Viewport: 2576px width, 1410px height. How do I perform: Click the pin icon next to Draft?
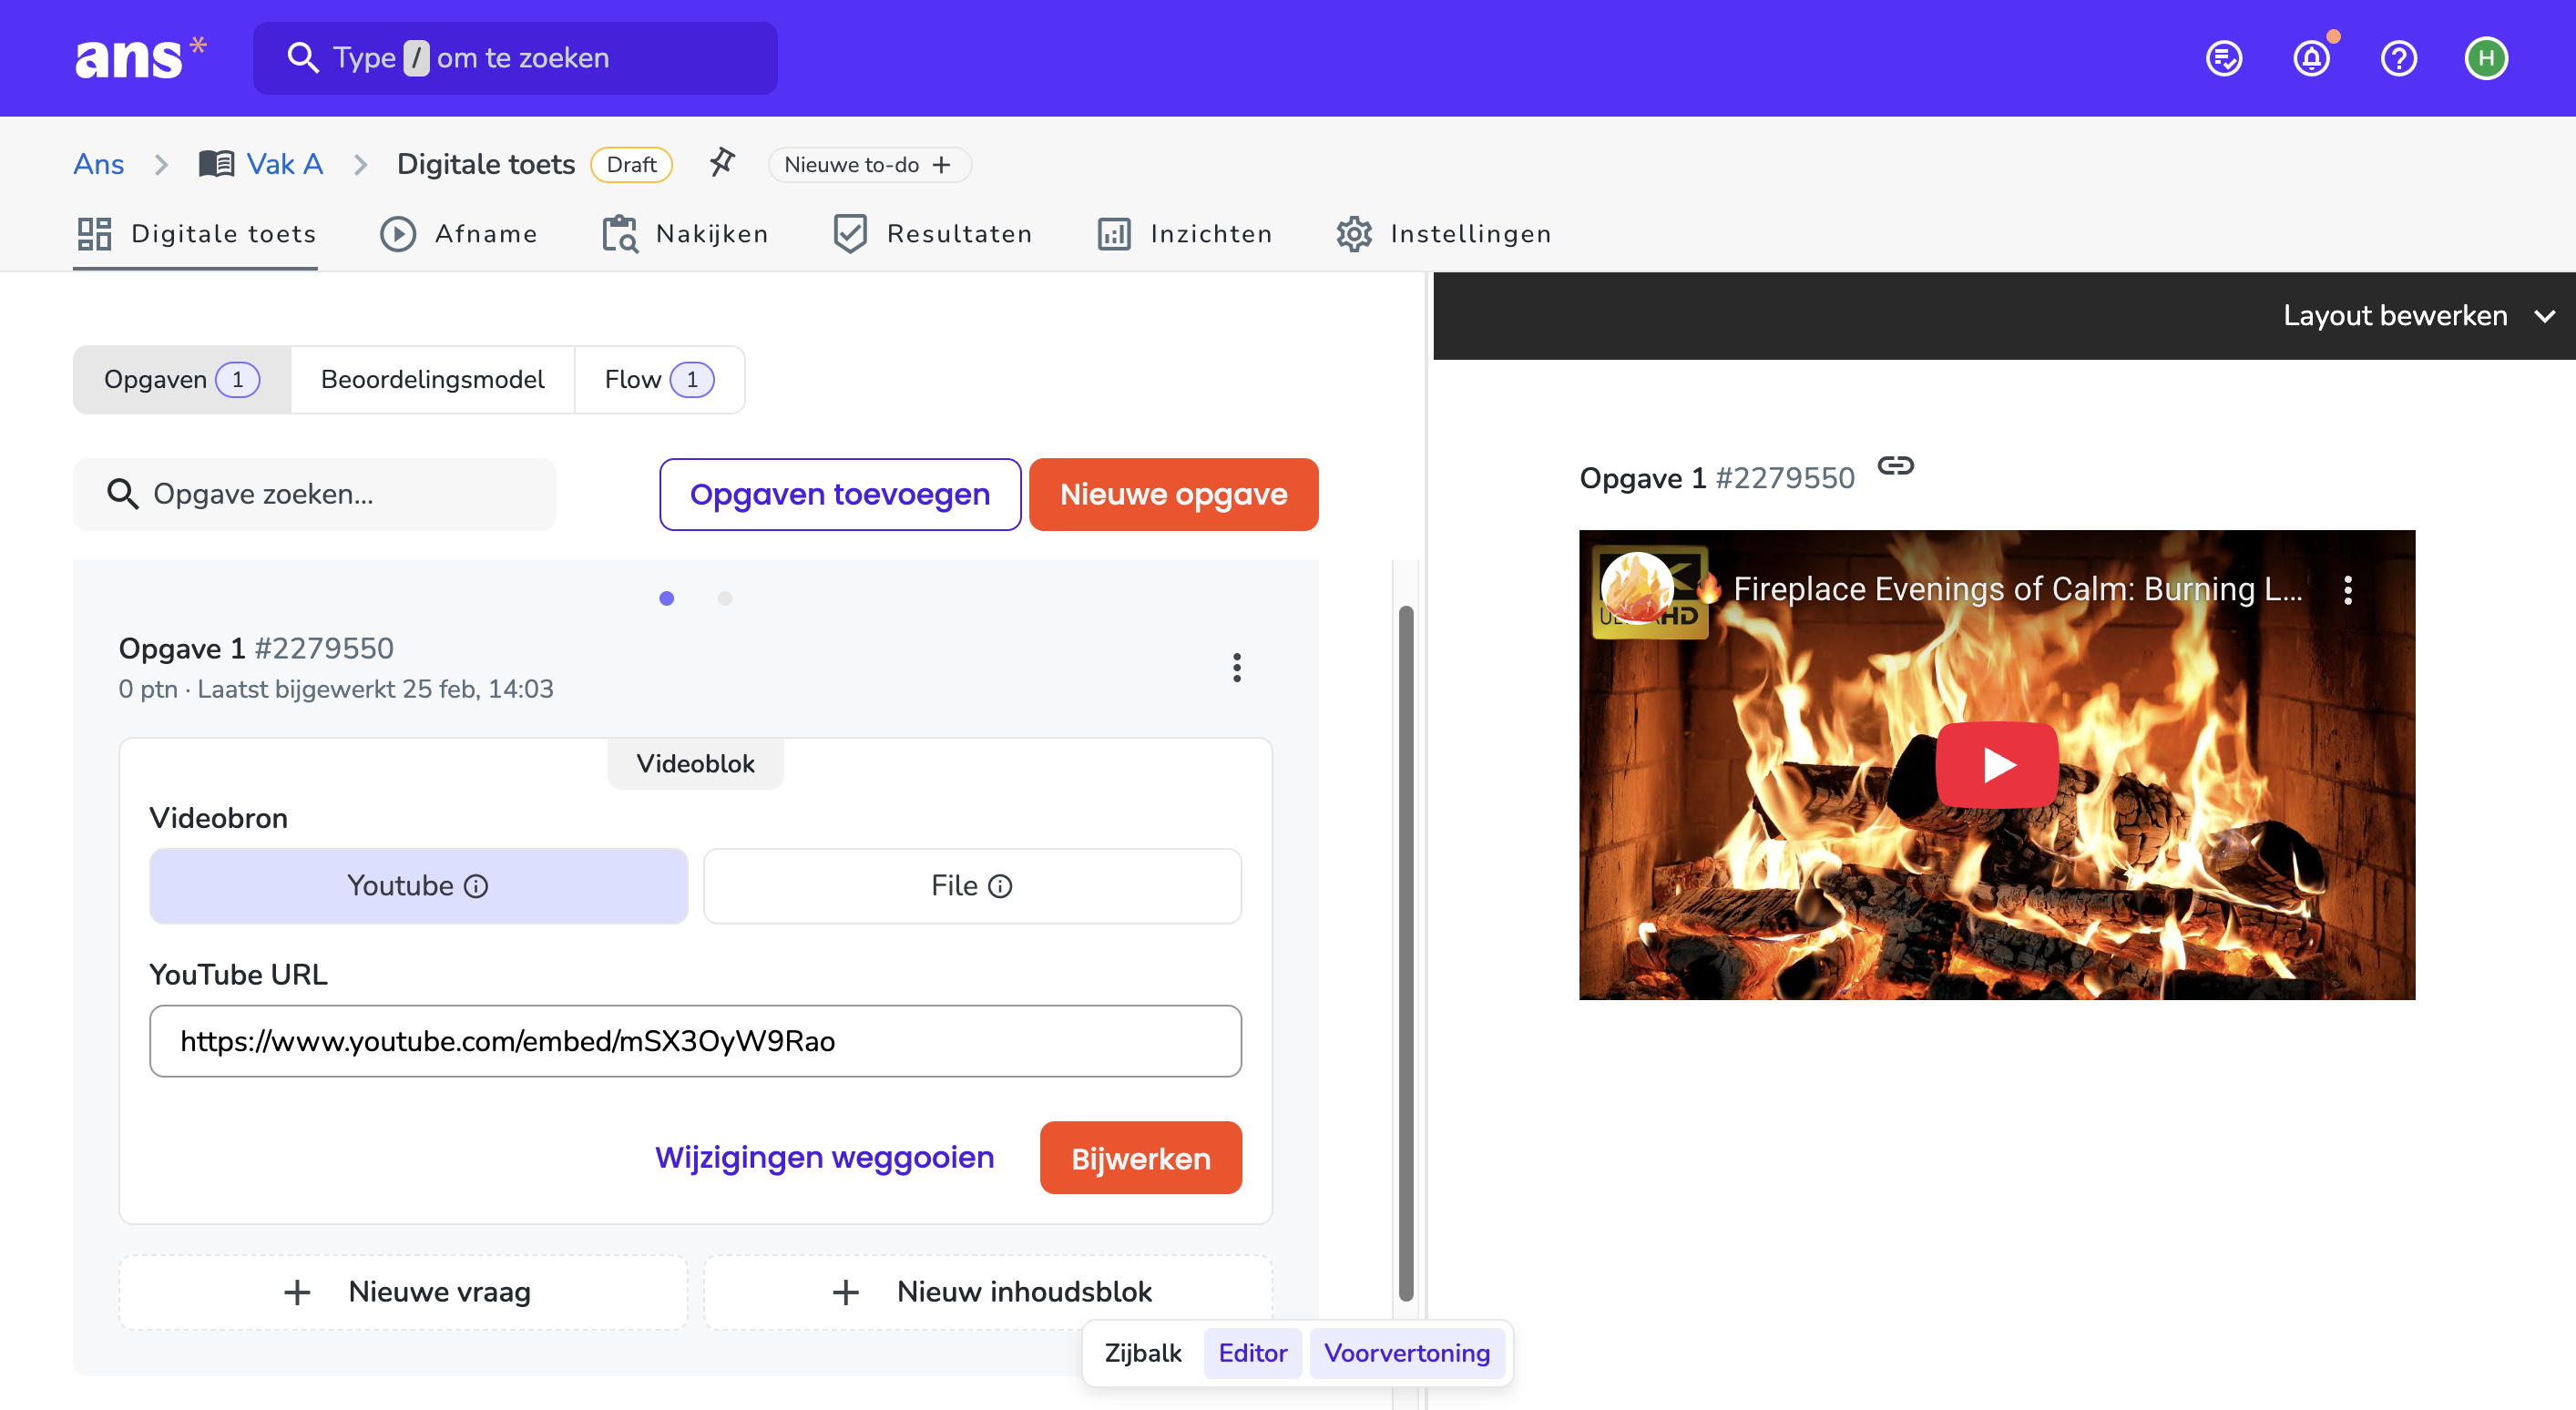722,163
